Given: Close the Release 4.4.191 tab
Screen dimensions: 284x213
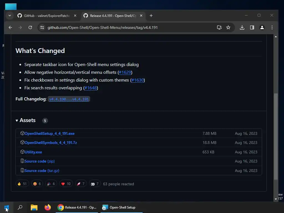Looking at the screenshot, I should click(x=141, y=16).
